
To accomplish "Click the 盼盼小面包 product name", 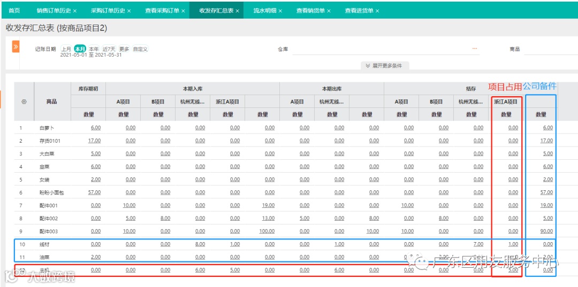I will point(51,193).
